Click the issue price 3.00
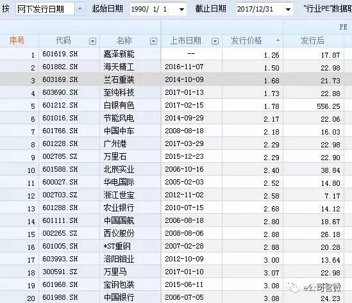This screenshot has height=303, width=352. click(x=271, y=260)
